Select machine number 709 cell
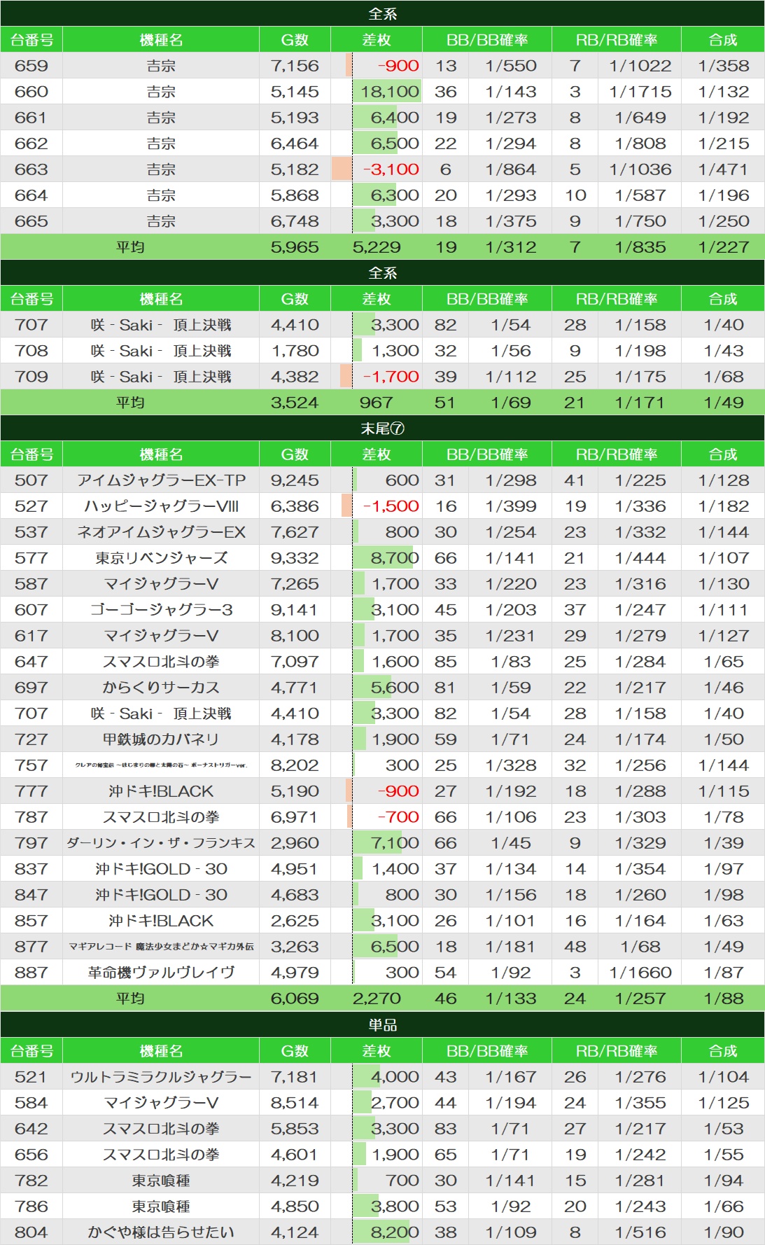This screenshot has height=1245, width=765. coord(31,377)
